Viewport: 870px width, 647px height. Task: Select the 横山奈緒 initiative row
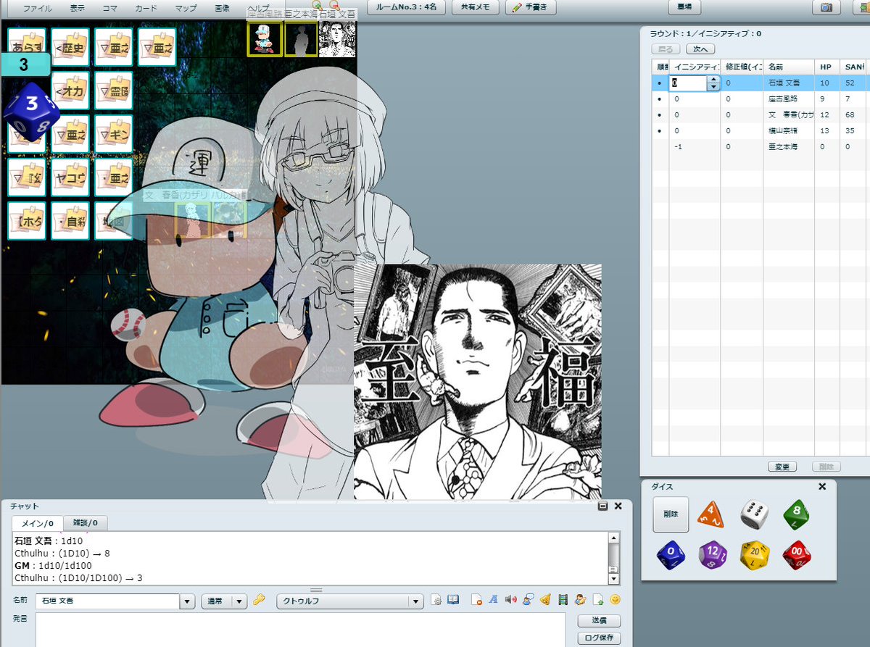pyautogui.click(x=759, y=131)
